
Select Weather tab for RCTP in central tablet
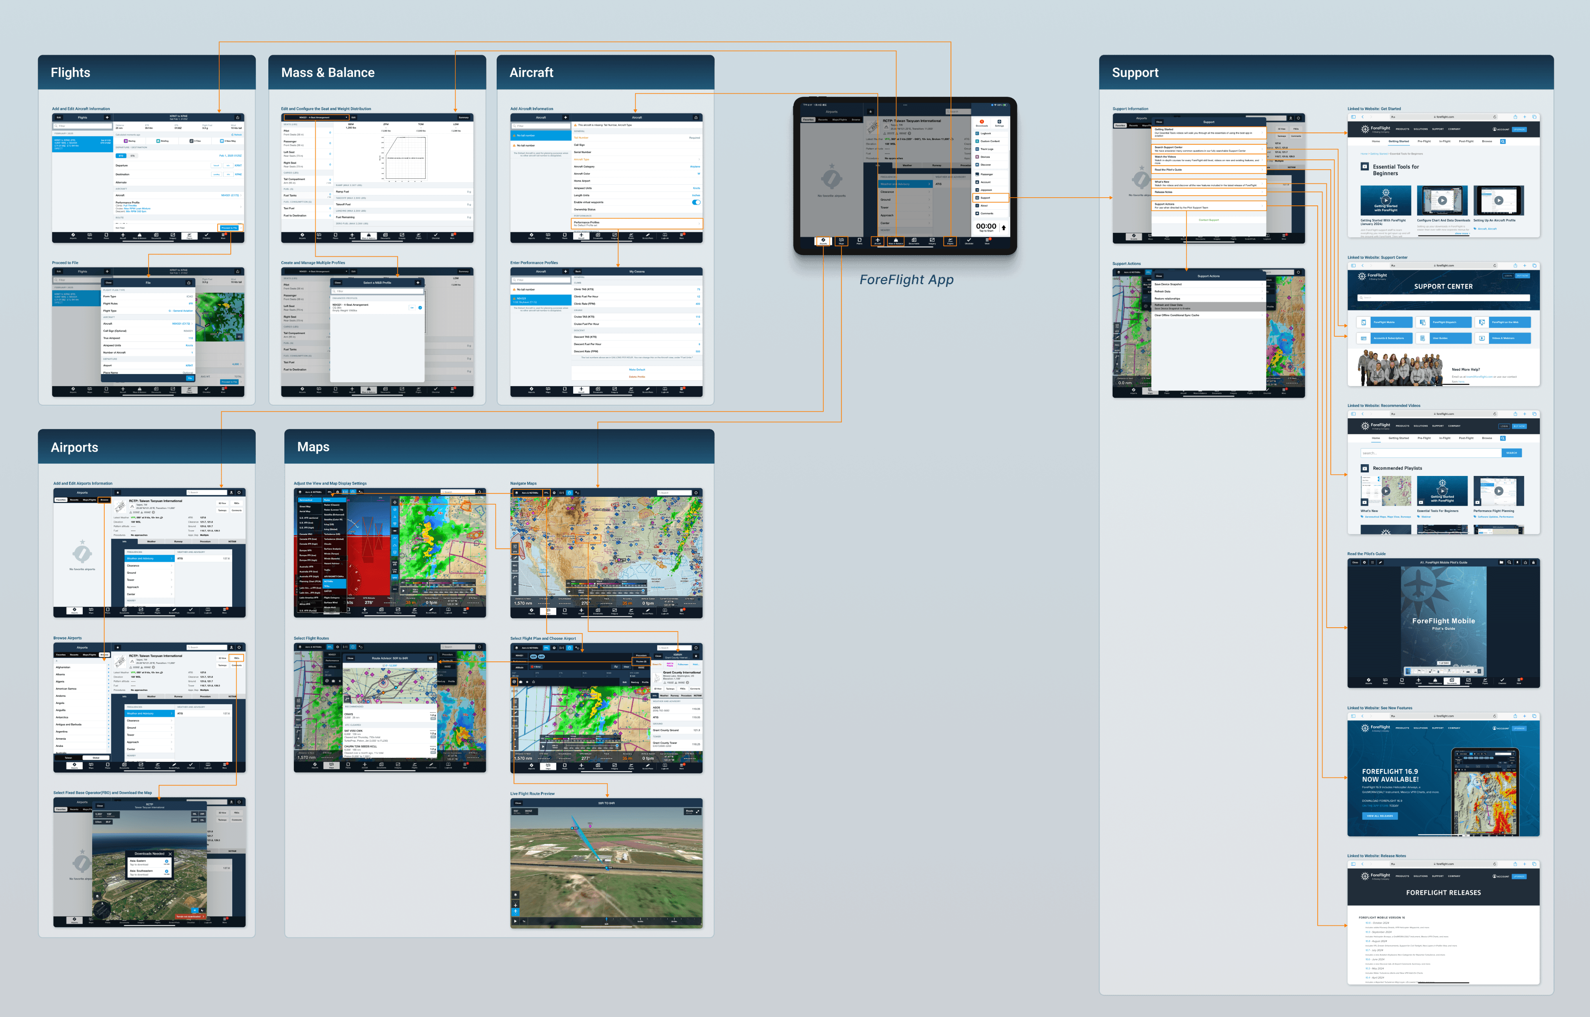point(907,166)
